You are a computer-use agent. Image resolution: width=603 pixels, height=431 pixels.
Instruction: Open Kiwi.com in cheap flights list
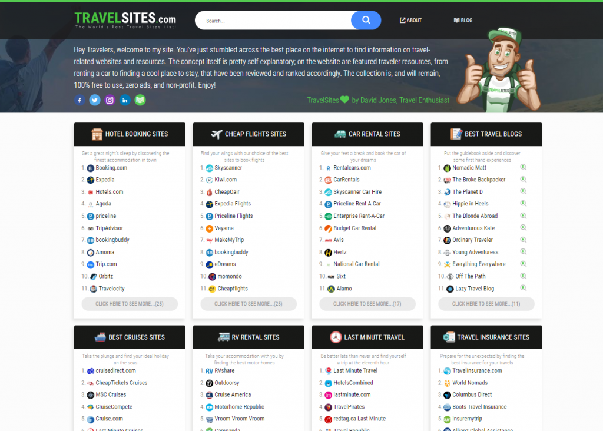pos(226,180)
